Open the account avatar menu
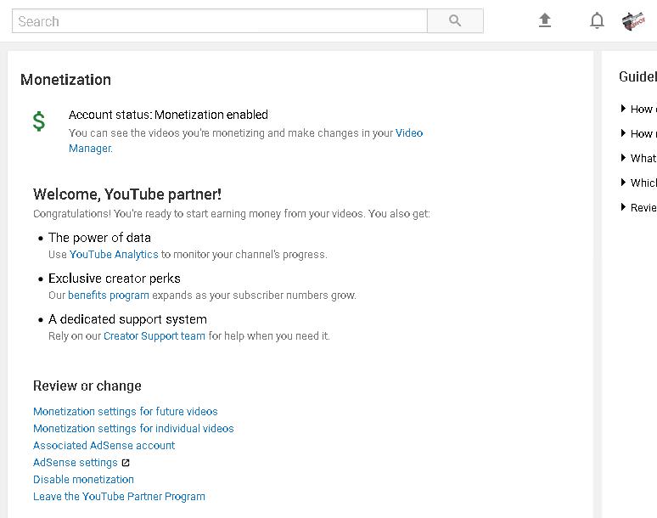This screenshot has height=518, width=657. pyautogui.click(x=633, y=21)
